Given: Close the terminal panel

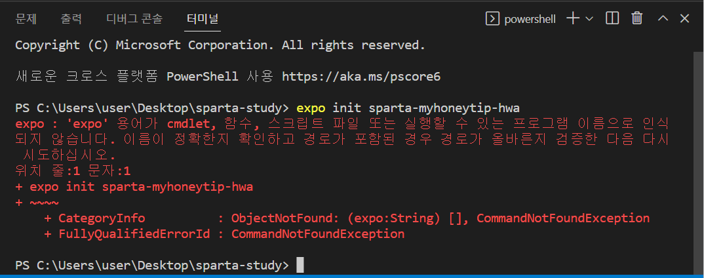Looking at the screenshot, I should tap(684, 18).
